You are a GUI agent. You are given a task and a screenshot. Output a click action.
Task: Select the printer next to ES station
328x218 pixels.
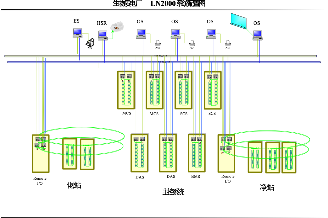(90, 43)
